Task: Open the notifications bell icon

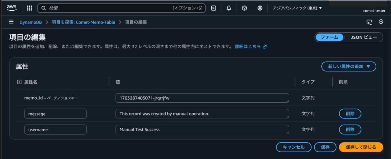Action: click(x=229, y=8)
